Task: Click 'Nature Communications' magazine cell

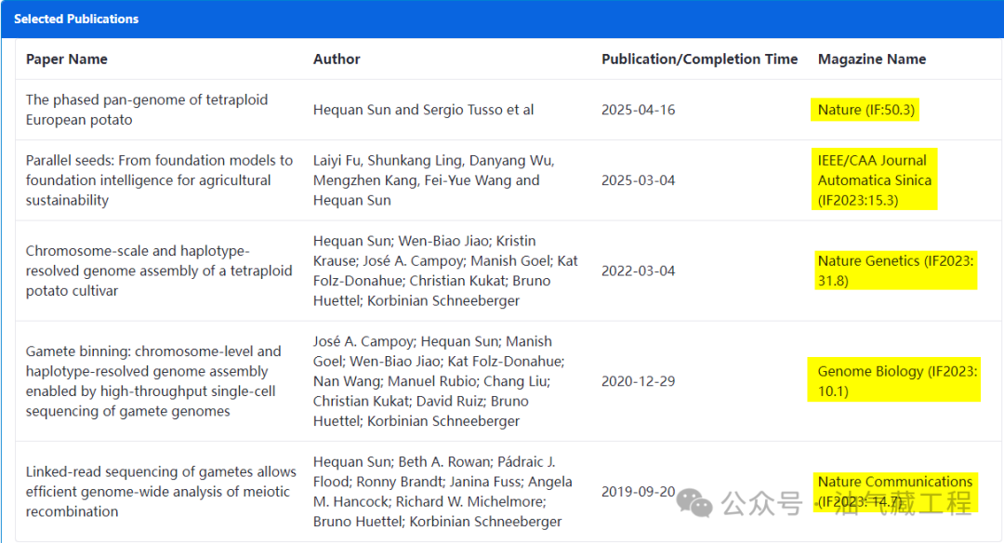Action: coord(894,492)
